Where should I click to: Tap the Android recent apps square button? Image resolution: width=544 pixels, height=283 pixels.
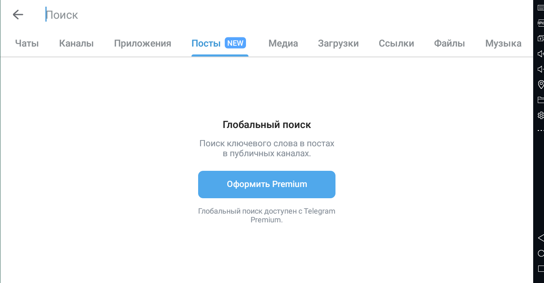pyautogui.click(x=541, y=269)
